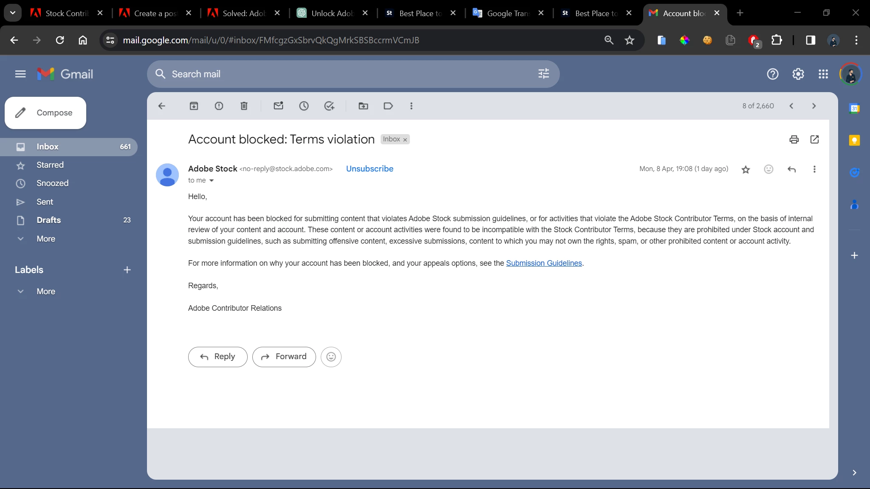Click the Forward button
This screenshot has width=870, height=489.
[x=284, y=357]
